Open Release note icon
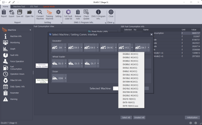Image resolution: width=202 pixels, height=125 pixels. point(78,12)
